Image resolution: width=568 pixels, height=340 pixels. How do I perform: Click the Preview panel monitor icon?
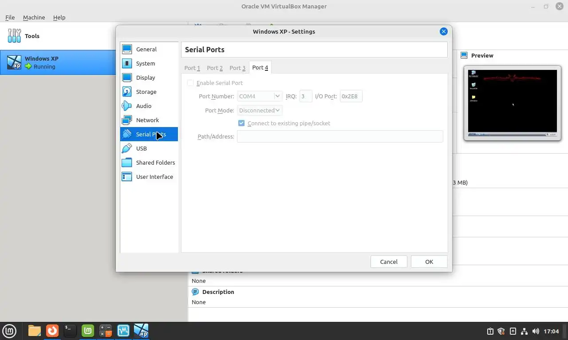[x=464, y=55]
